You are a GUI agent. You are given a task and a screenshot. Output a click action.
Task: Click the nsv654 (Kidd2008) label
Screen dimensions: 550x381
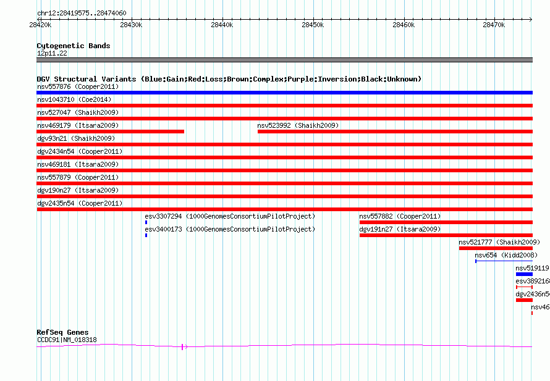tap(506, 255)
